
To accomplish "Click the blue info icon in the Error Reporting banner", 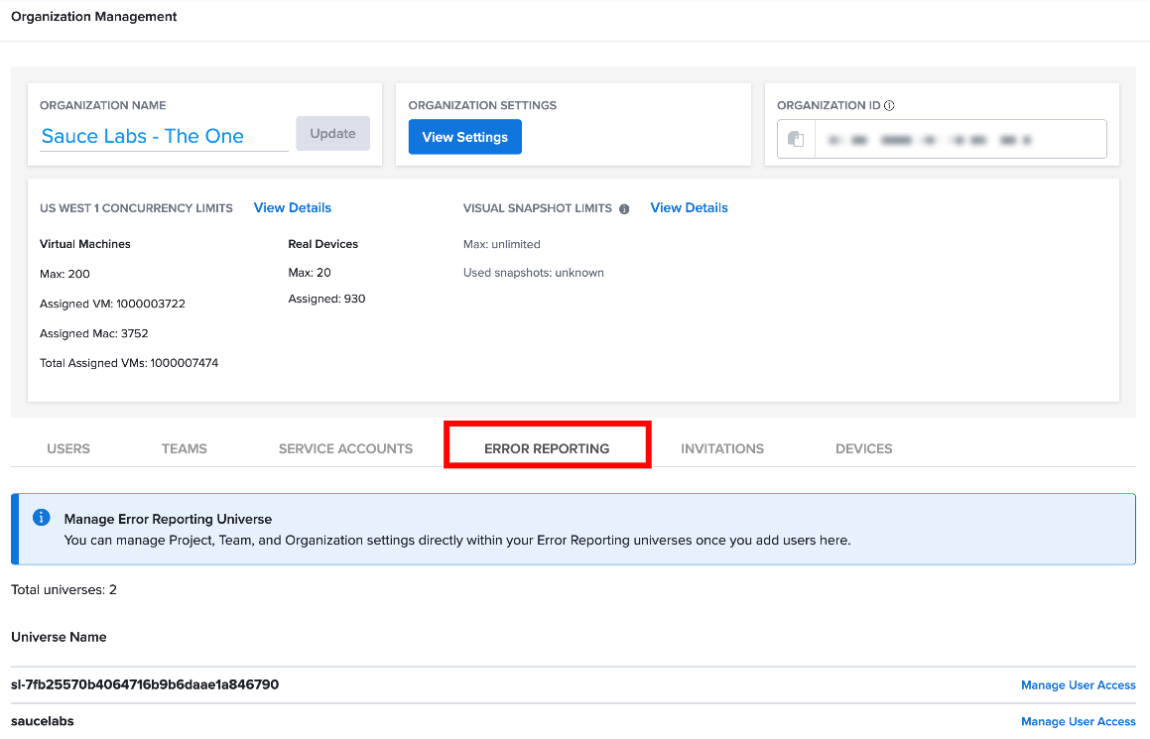I will (41, 518).
